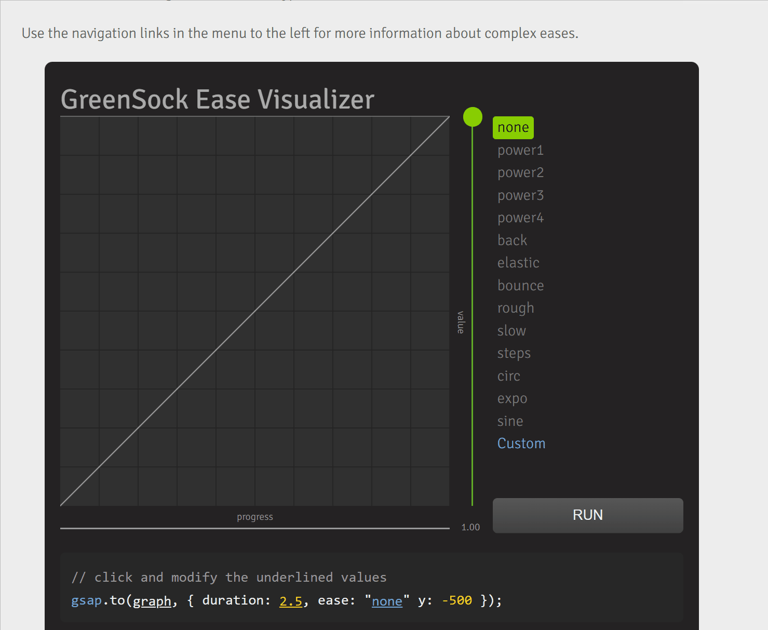The height and width of the screenshot is (630, 768).
Task: Click the progress bar below the graph
Action: [x=255, y=528]
